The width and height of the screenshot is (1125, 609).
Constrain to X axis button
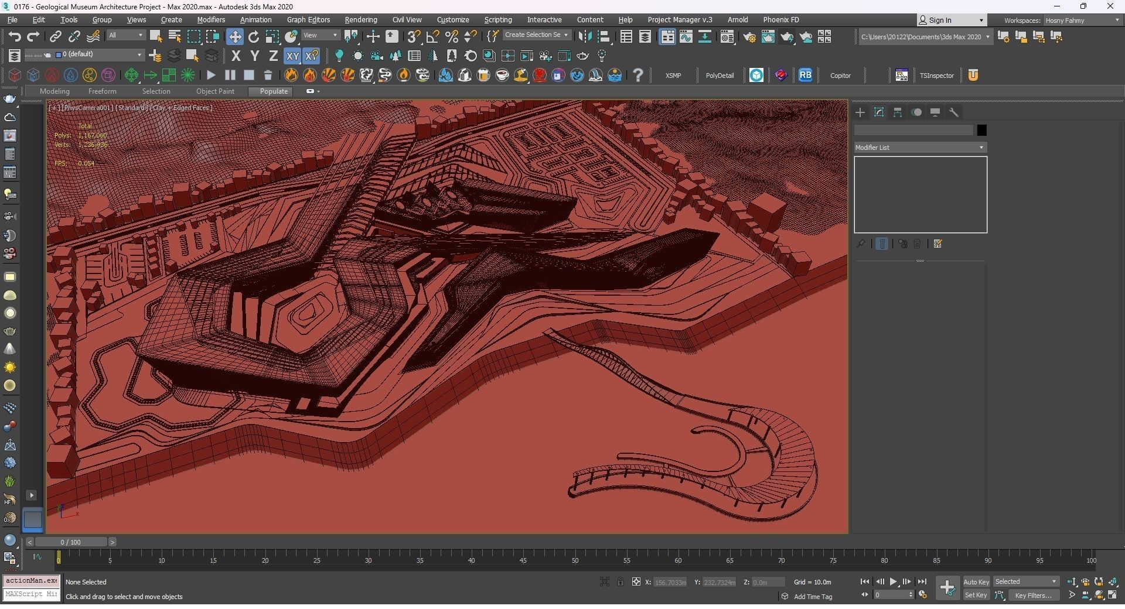pos(236,56)
